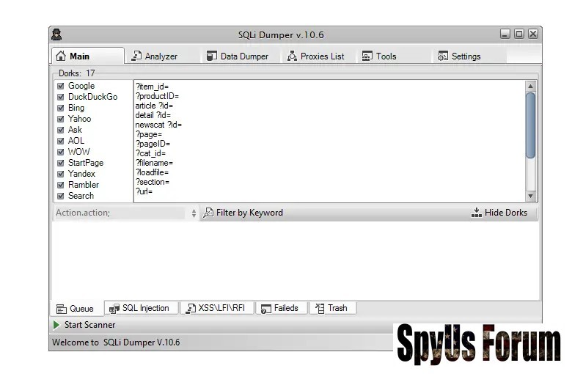Click the Filter by Keyword icon
This screenshot has height=374, width=572.
(x=208, y=213)
